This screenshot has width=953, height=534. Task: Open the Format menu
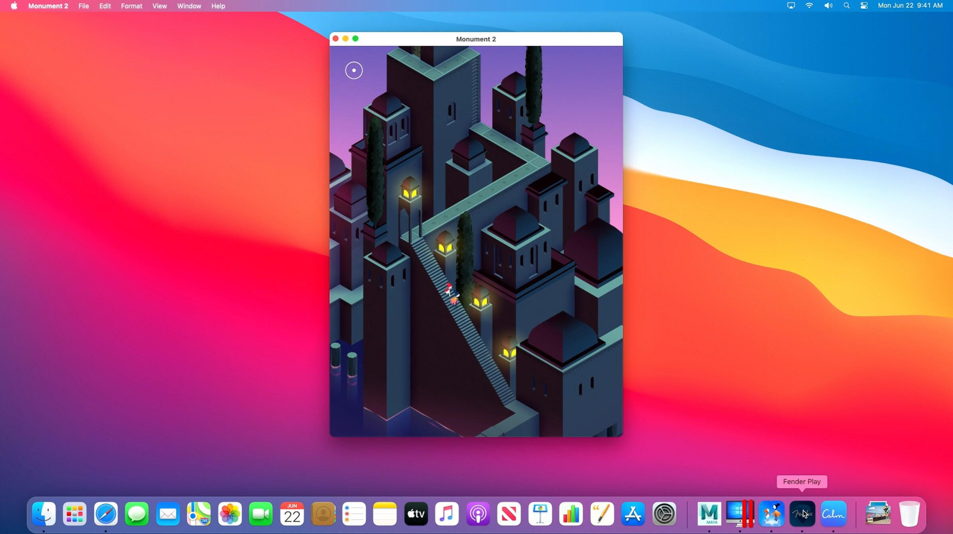point(131,6)
